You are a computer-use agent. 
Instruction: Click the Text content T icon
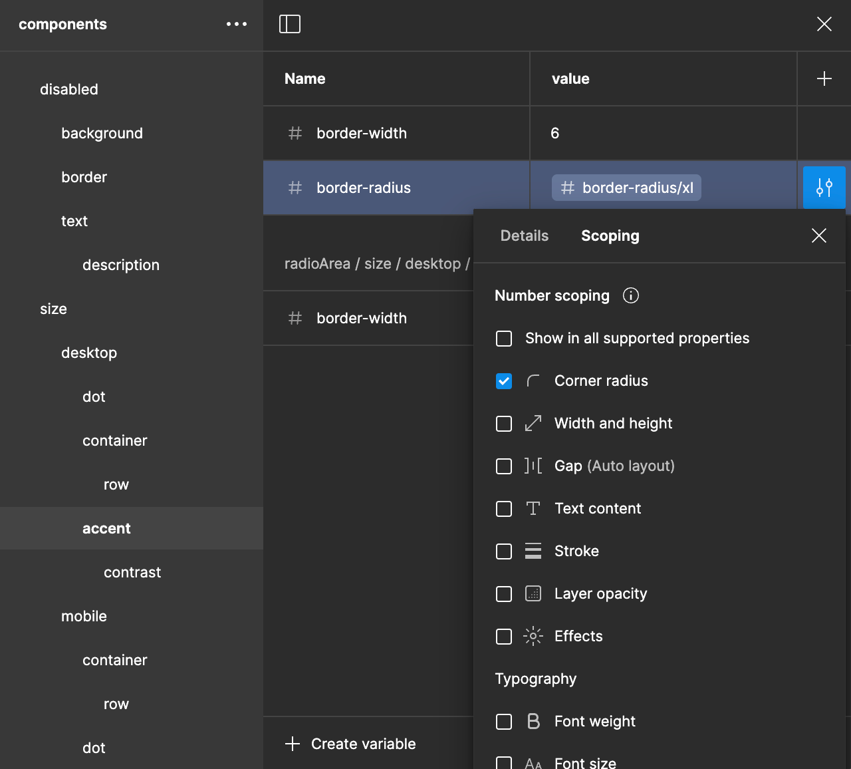[533, 508]
